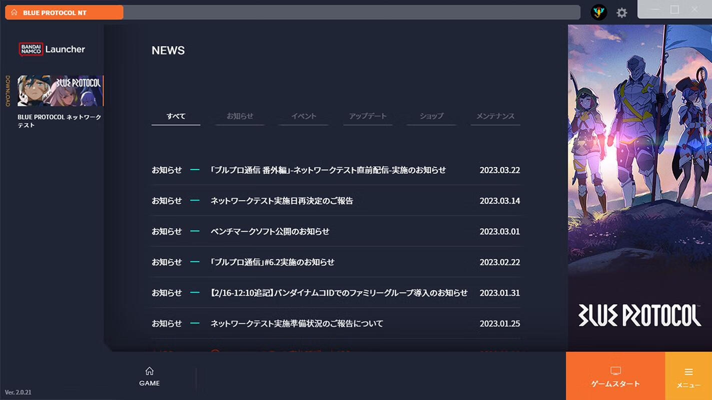This screenshot has height=400, width=712.
Task: Click the BLUE PROTOCOL NT title tab
Action: [x=64, y=12]
